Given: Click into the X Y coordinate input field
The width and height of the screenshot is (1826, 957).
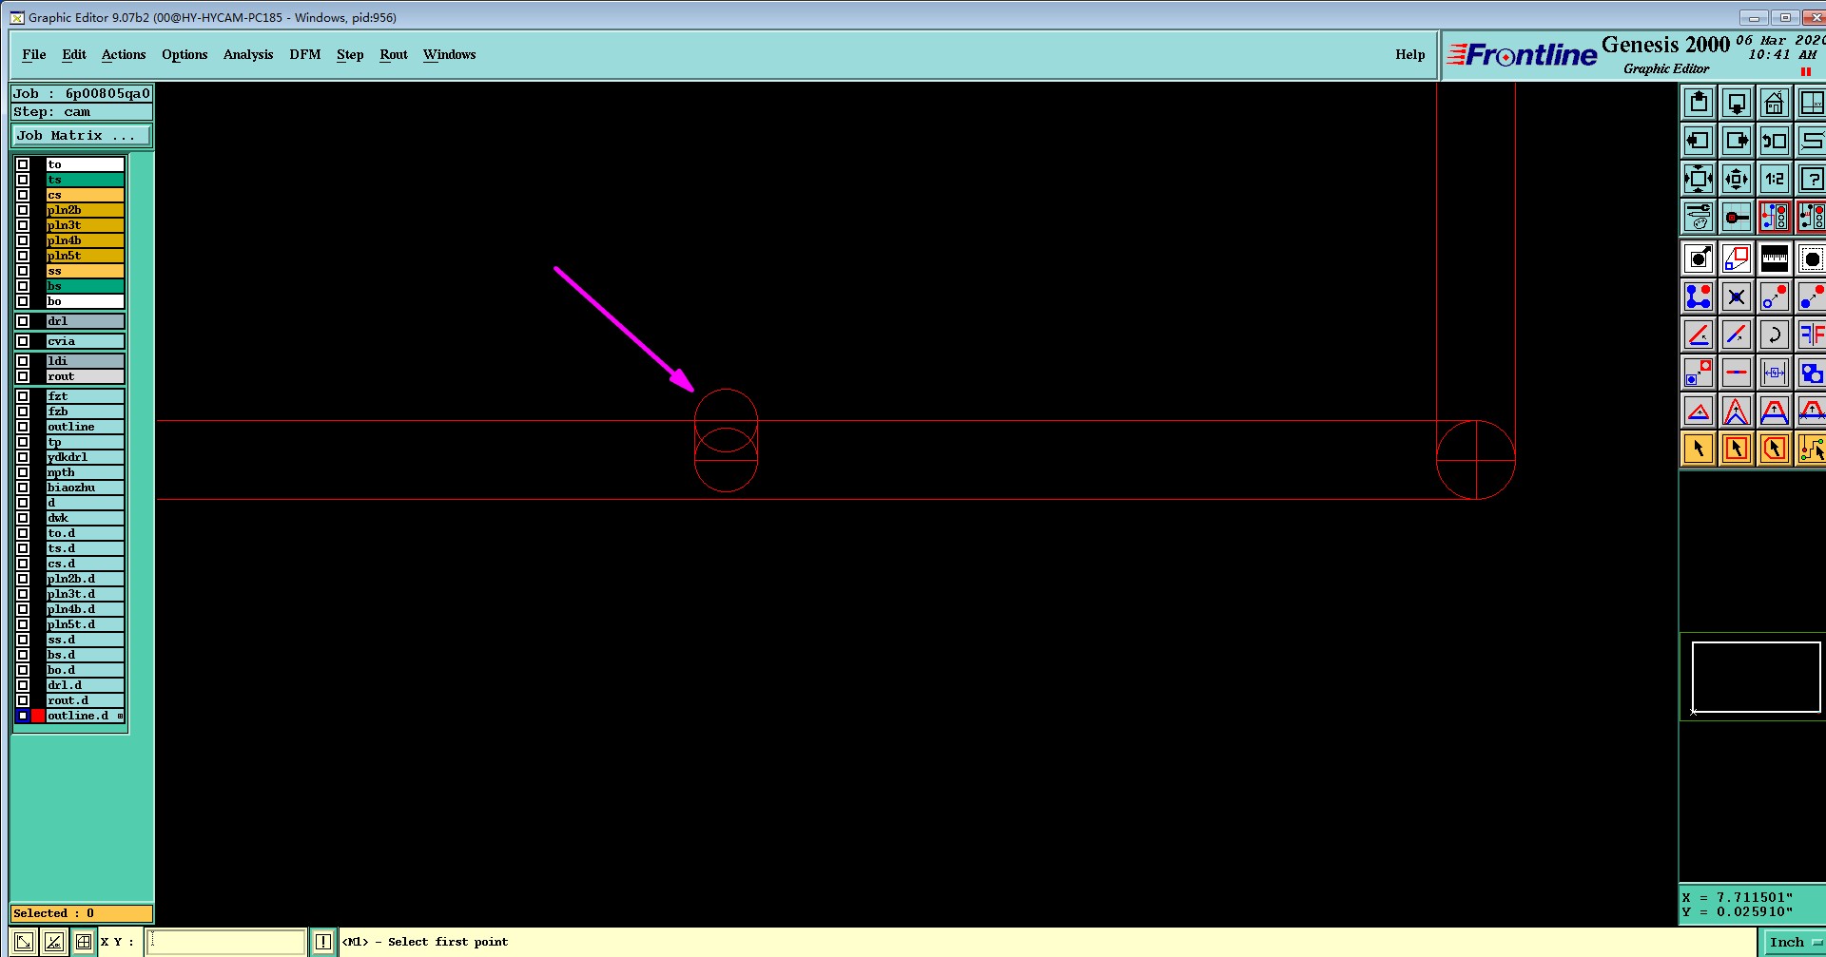Looking at the screenshot, I should coord(226,942).
